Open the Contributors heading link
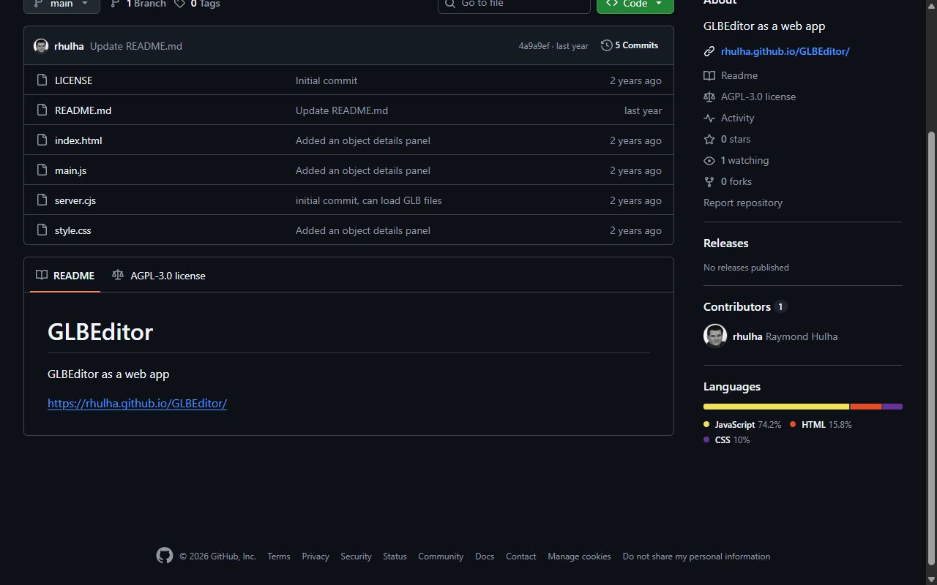 pos(744,306)
